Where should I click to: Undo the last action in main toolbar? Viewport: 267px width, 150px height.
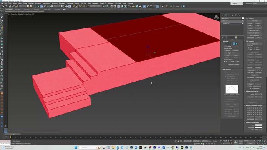3,7
